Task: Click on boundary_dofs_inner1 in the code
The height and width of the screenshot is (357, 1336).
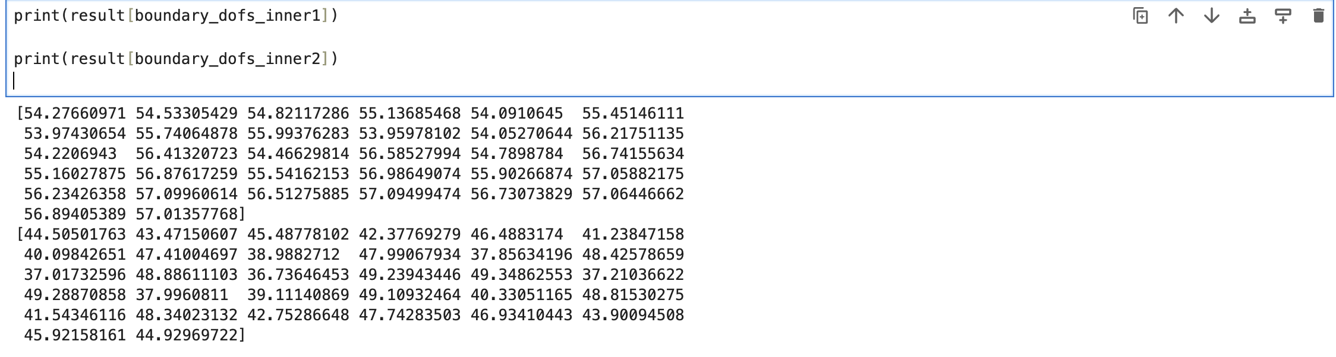Action: [228, 16]
